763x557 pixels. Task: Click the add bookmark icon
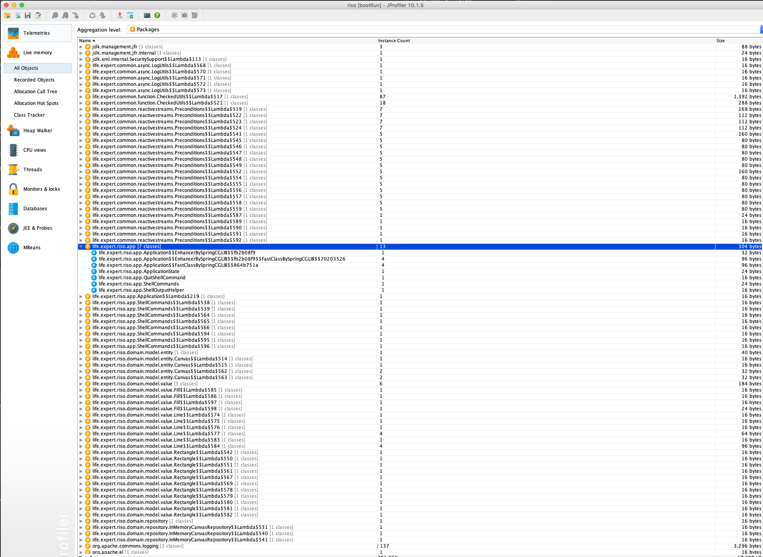coord(103,16)
